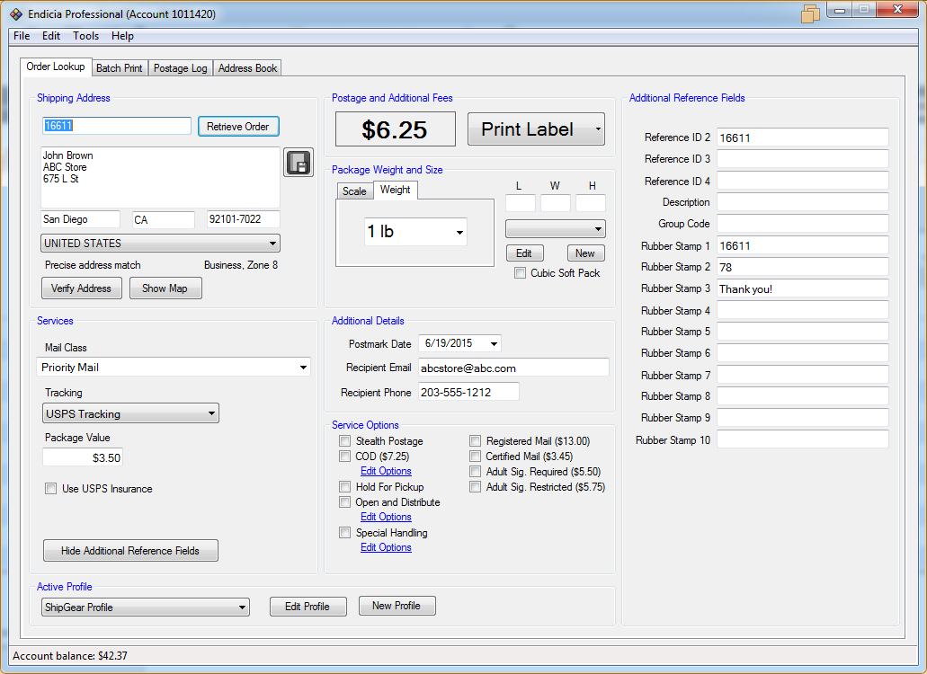Click the New Profile button
Image resolution: width=927 pixels, height=674 pixels.
point(397,606)
